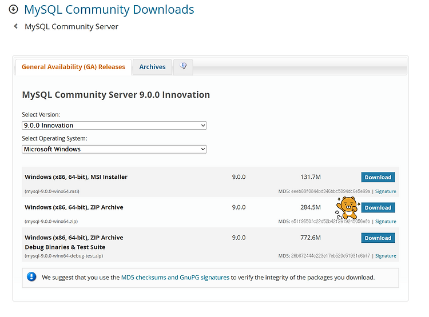Image resolution: width=429 pixels, height=317 pixels.
Task: Click the download circle icon beside page title
Action: (x=13, y=9)
